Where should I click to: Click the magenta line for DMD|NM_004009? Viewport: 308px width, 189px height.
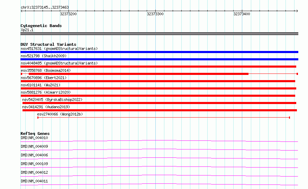click(159, 149)
